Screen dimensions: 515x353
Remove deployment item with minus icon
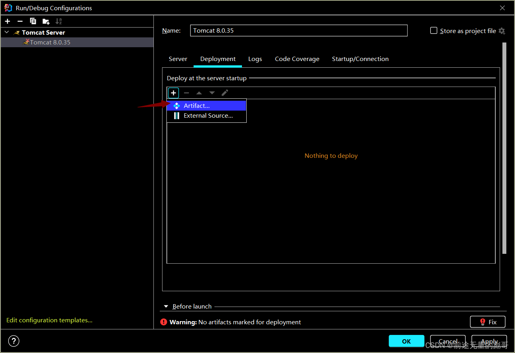(186, 93)
